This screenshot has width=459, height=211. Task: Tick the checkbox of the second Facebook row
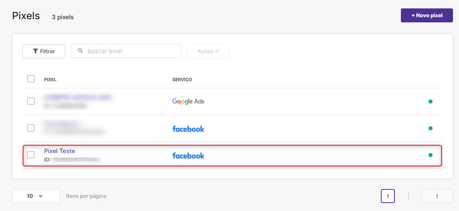[x=31, y=128]
